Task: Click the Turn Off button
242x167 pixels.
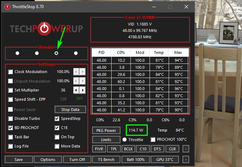Action: (x=77, y=160)
